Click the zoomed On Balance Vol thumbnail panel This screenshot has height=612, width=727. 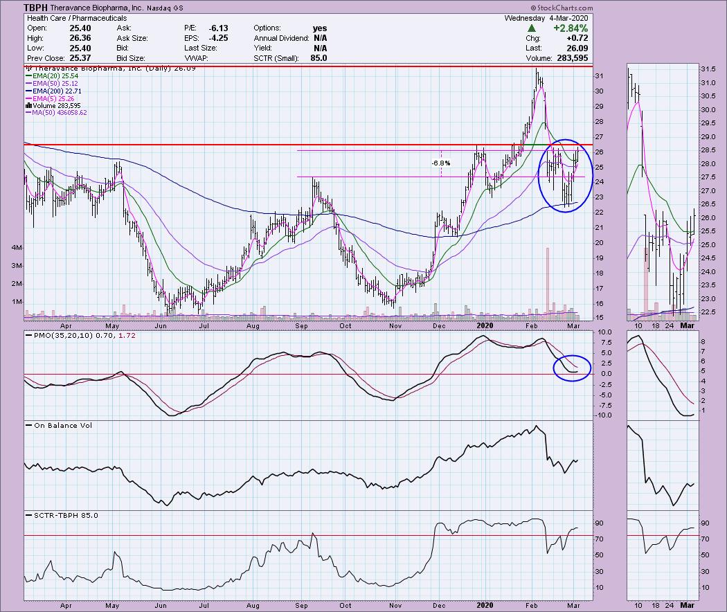coord(662,465)
